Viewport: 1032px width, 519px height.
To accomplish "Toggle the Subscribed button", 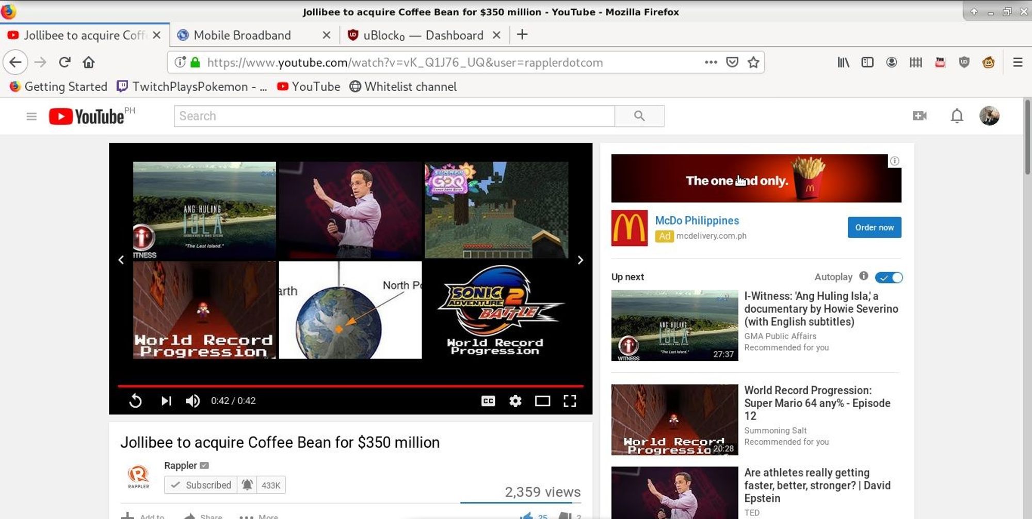I will (201, 485).
